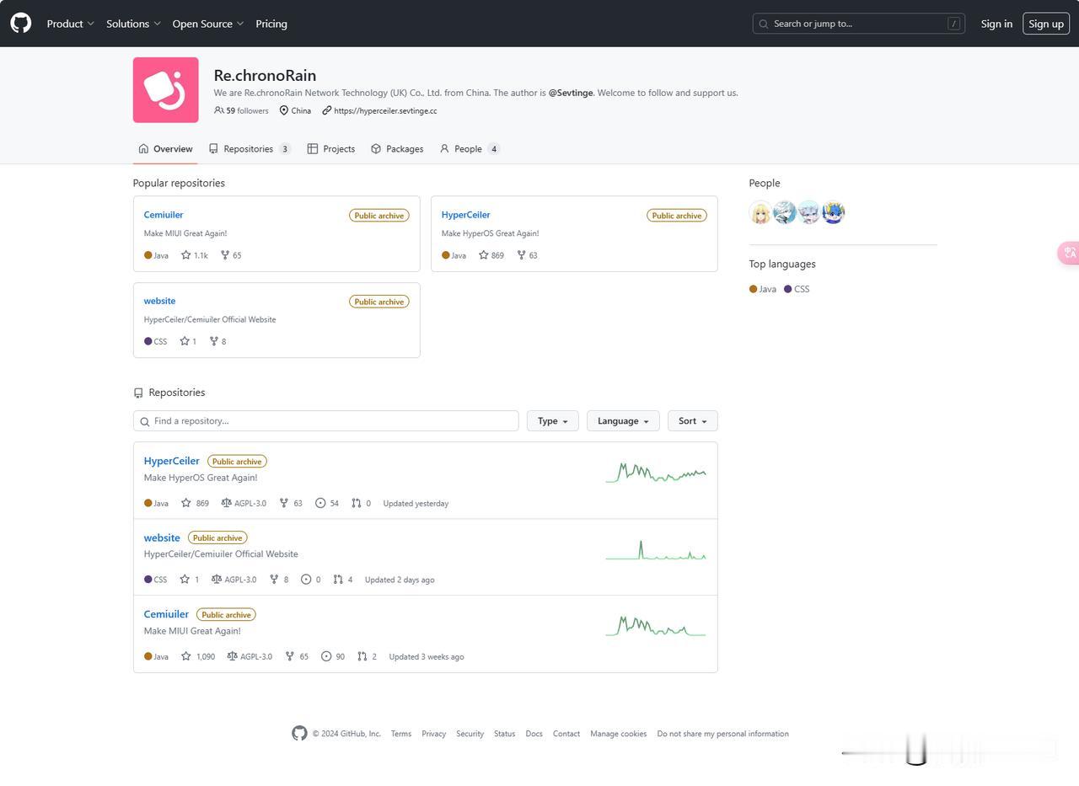Open the third member avatar under People
The width and height of the screenshot is (1079, 786).
809,212
